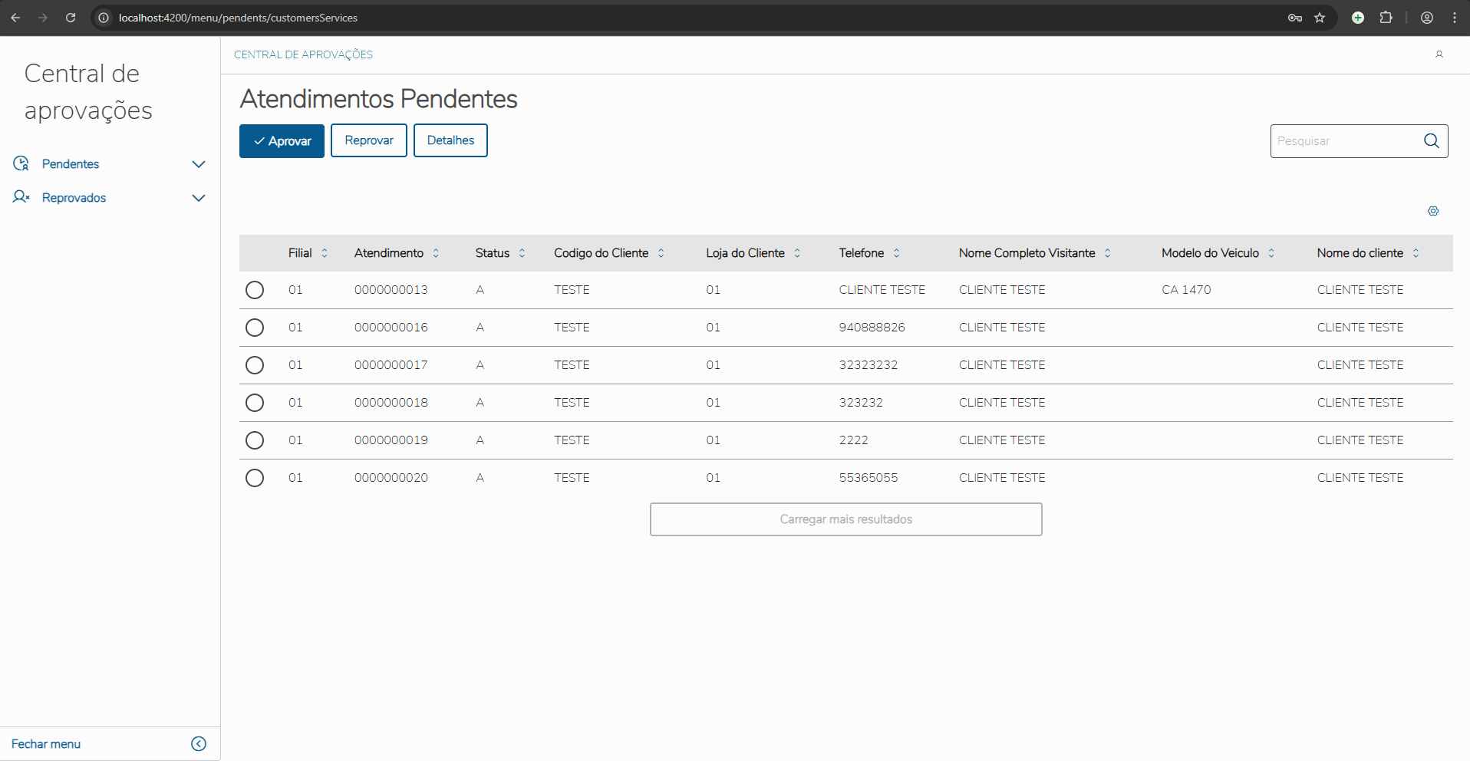Screen dimensions: 1470x761
Task: Sort by Atendimento column using its sort arrows
Action: pyautogui.click(x=436, y=253)
